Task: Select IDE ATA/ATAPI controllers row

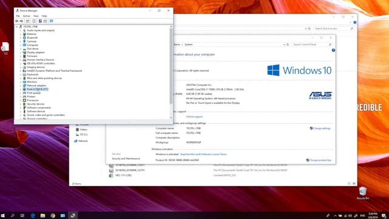Action: click(41, 63)
